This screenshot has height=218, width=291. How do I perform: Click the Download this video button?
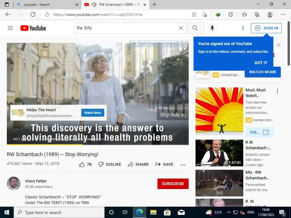tap(154, 43)
